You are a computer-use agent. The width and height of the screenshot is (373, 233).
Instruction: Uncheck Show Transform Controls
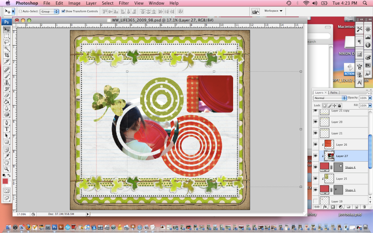tap(63, 11)
